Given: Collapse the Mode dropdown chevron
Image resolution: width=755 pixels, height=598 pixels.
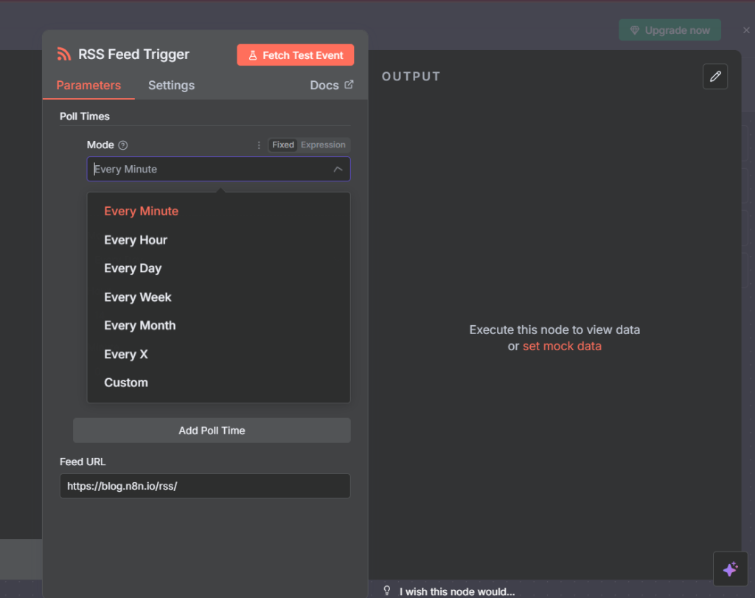Looking at the screenshot, I should point(338,170).
